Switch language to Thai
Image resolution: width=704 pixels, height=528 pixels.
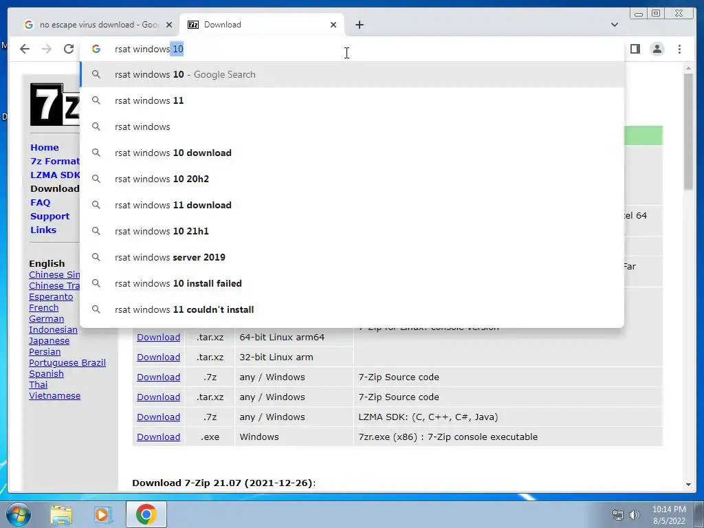(38, 385)
